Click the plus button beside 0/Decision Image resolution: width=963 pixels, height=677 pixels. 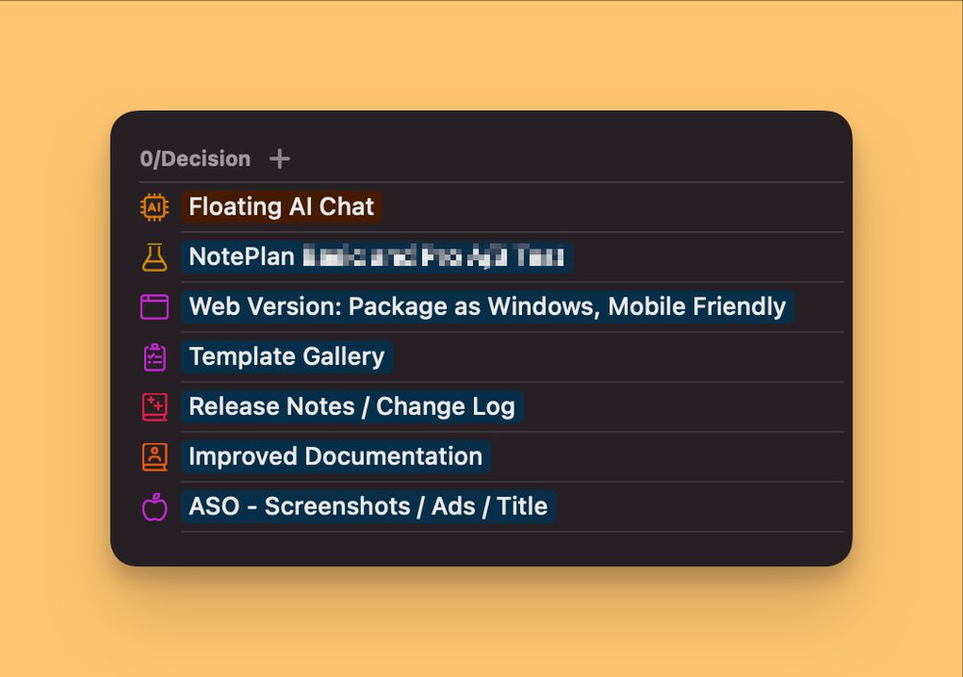279,159
